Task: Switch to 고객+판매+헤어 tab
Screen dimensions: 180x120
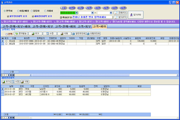Action: [x=65, y=26]
